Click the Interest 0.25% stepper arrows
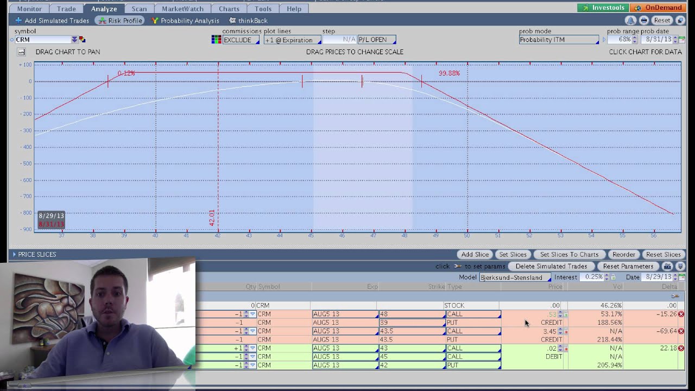 click(606, 277)
